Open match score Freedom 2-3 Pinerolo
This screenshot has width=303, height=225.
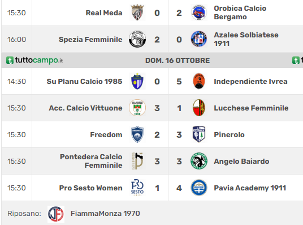click(168, 135)
